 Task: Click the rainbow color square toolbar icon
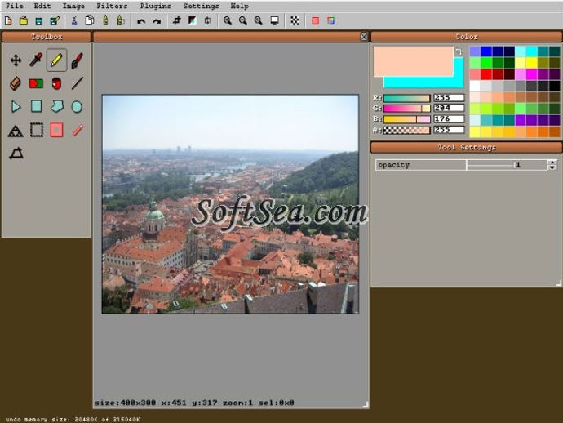click(331, 21)
